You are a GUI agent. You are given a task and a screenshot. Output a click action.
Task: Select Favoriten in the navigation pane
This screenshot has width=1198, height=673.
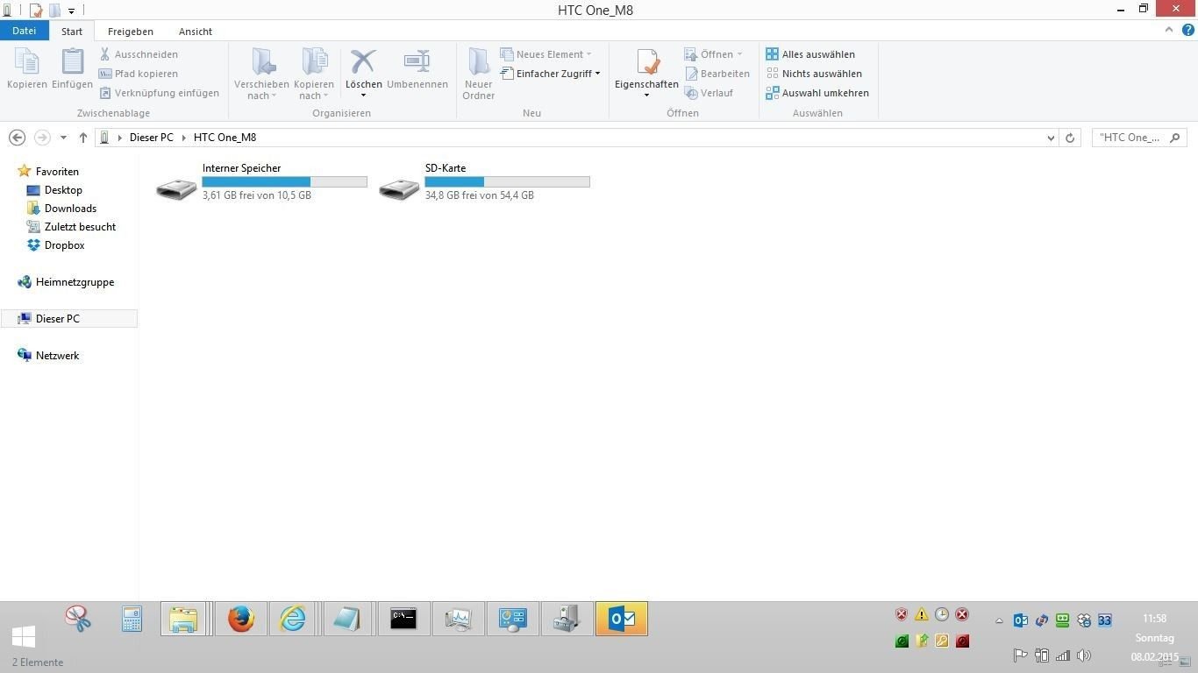(x=57, y=172)
